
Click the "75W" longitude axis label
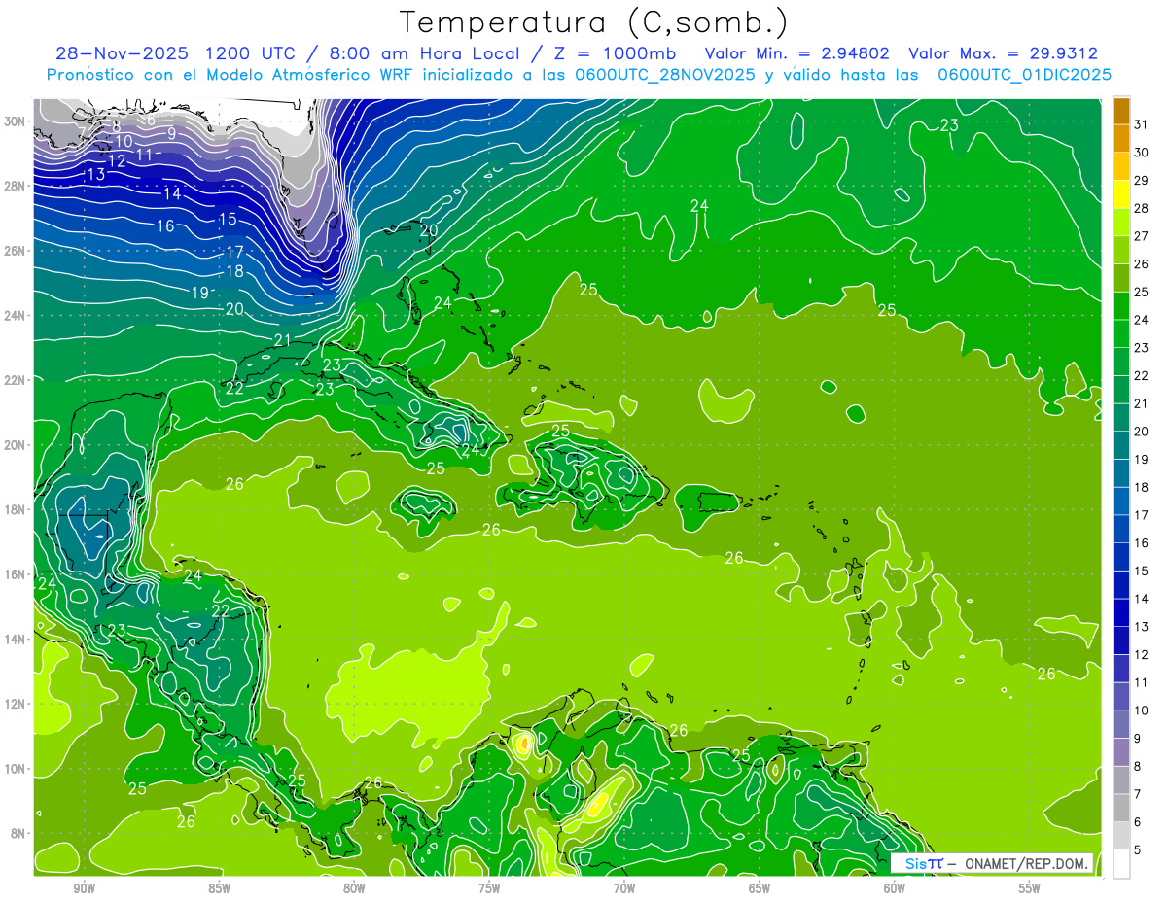tap(489, 888)
